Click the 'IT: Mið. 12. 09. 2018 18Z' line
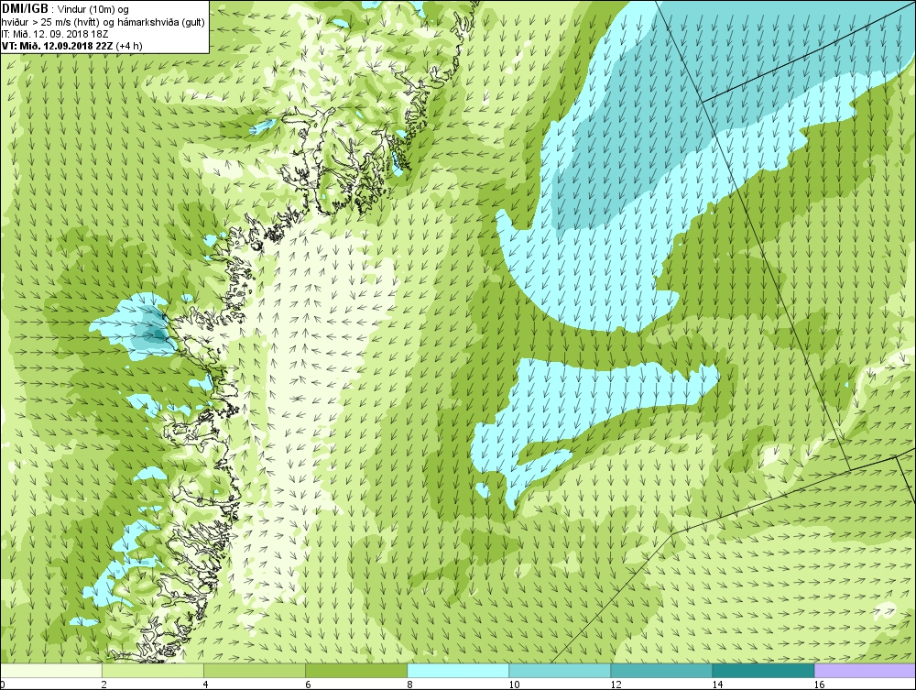 pos(54,34)
